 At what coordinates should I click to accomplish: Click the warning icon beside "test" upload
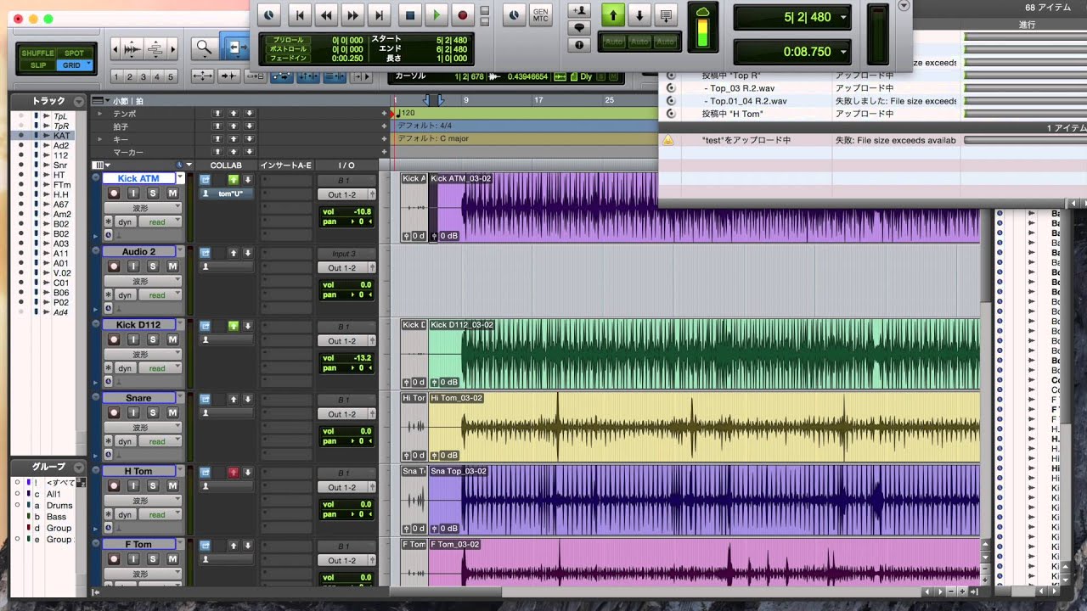click(x=668, y=140)
